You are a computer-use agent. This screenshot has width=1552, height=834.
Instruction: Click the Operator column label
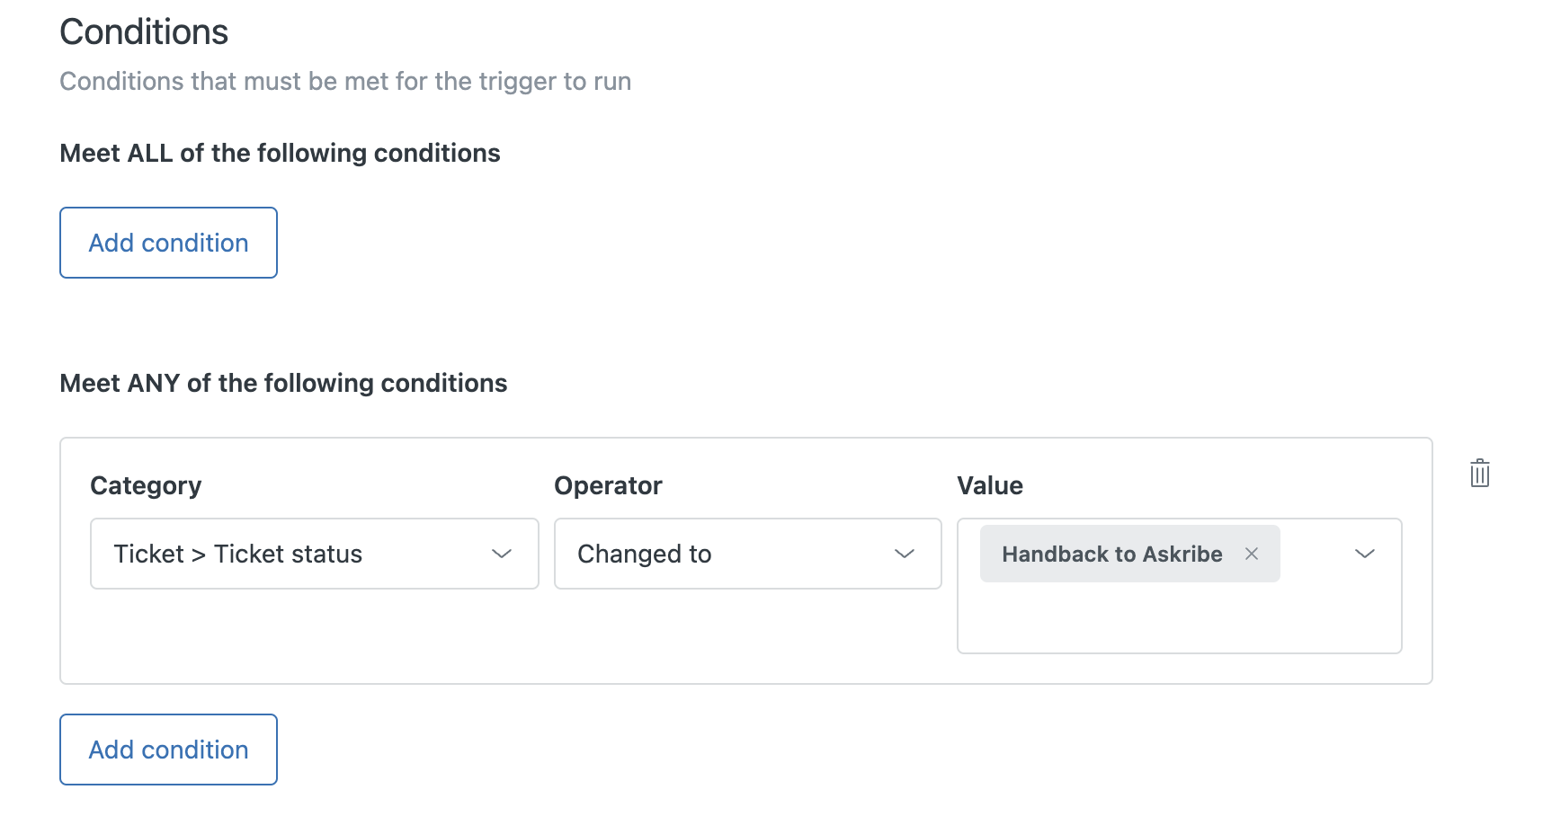click(608, 485)
